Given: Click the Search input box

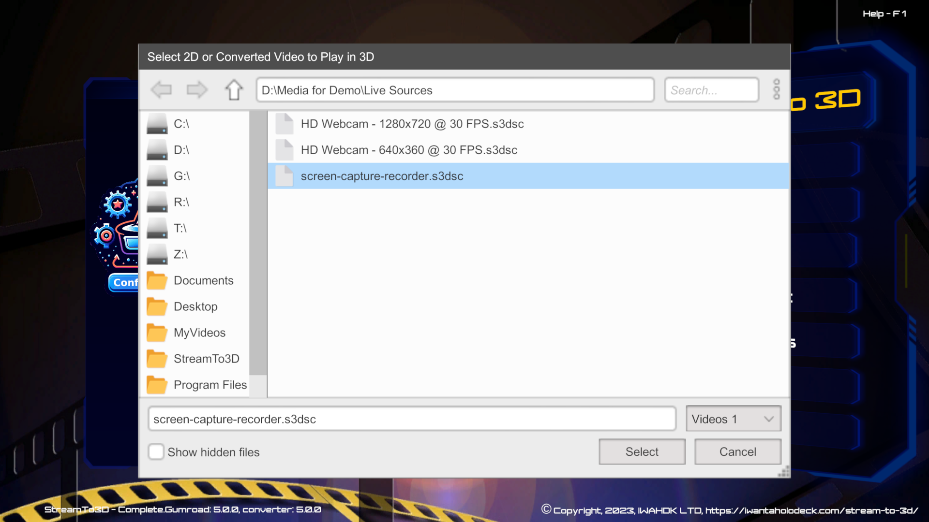Looking at the screenshot, I should (x=711, y=90).
